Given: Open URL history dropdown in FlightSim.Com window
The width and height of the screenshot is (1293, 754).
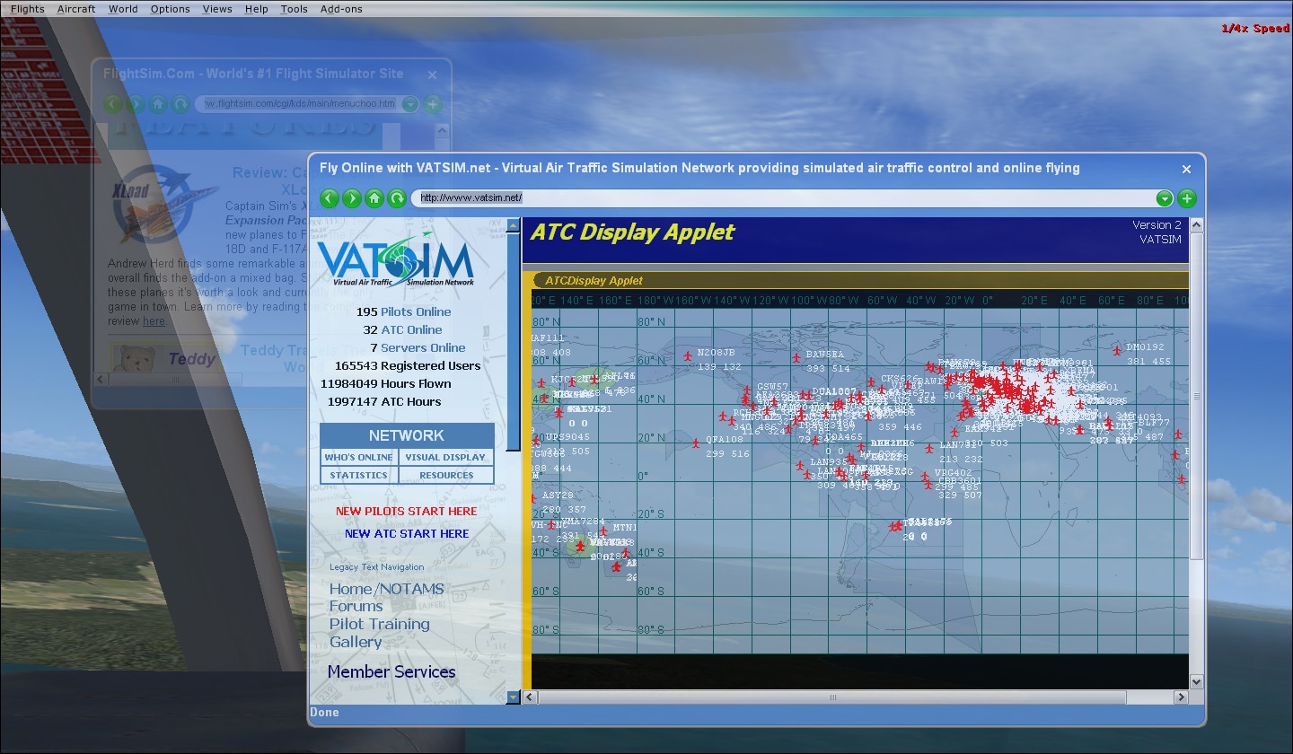Looking at the screenshot, I should pyautogui.click(x=410, y=104).
